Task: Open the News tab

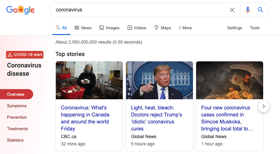Action: pos(83,28)
